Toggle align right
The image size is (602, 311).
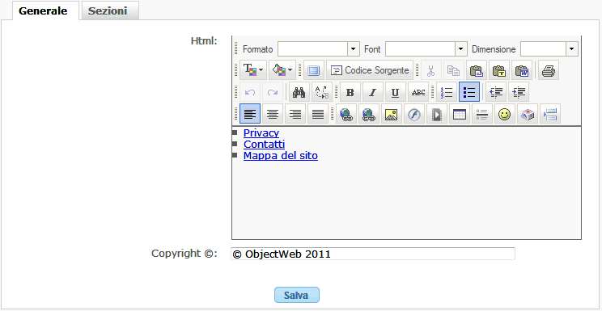[295, 114]
